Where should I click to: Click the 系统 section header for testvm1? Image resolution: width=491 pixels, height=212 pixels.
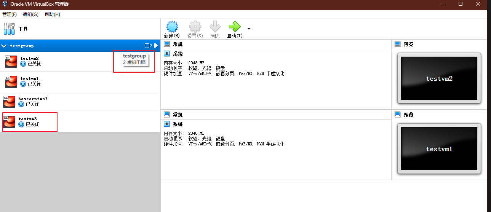(x=178, y=124)
